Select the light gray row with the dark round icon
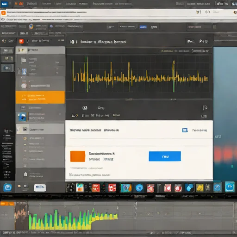Image resolution: width=237 pixels, height=237 pixels. pos(40,129)
